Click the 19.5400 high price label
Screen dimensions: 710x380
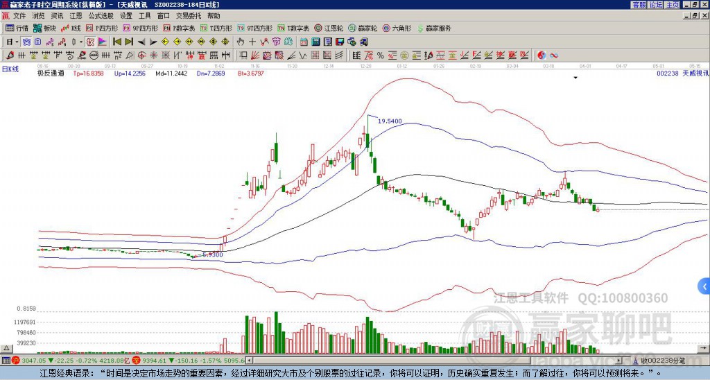[390, 121]
